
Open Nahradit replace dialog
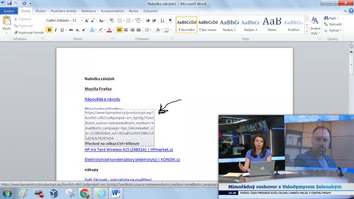point(333,24)
